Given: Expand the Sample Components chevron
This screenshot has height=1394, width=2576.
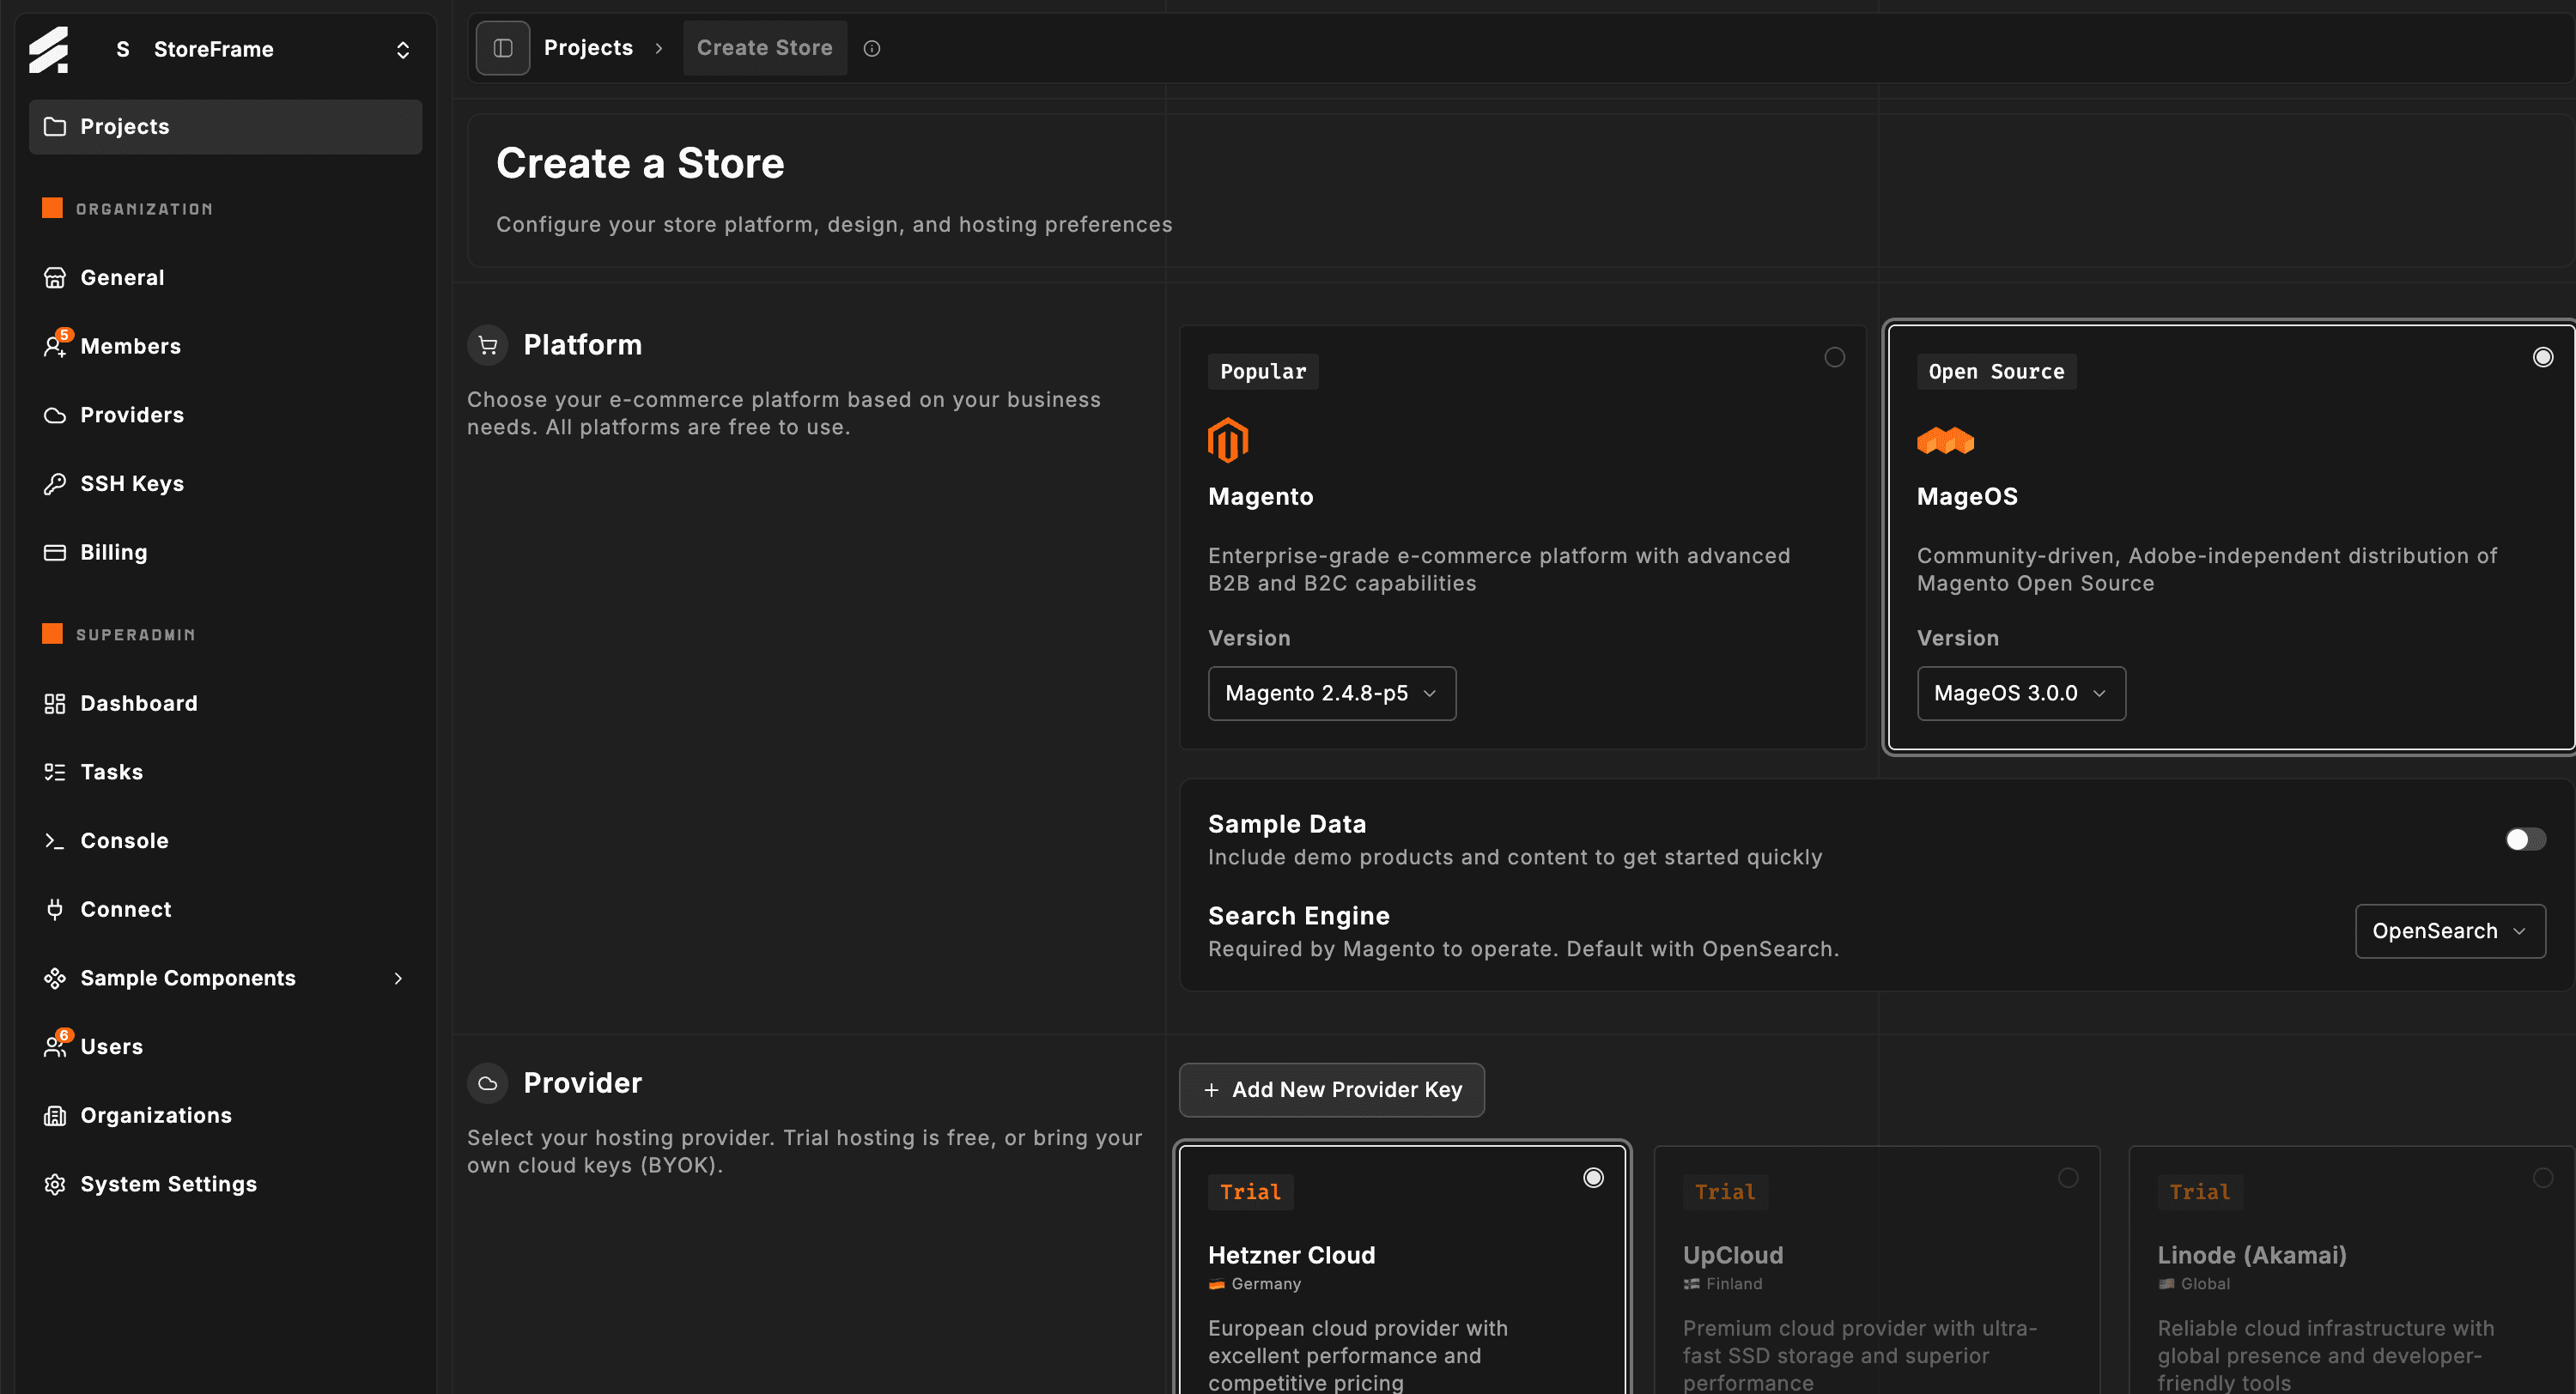Looking at the screenshot, I should [x=398, y=978].
